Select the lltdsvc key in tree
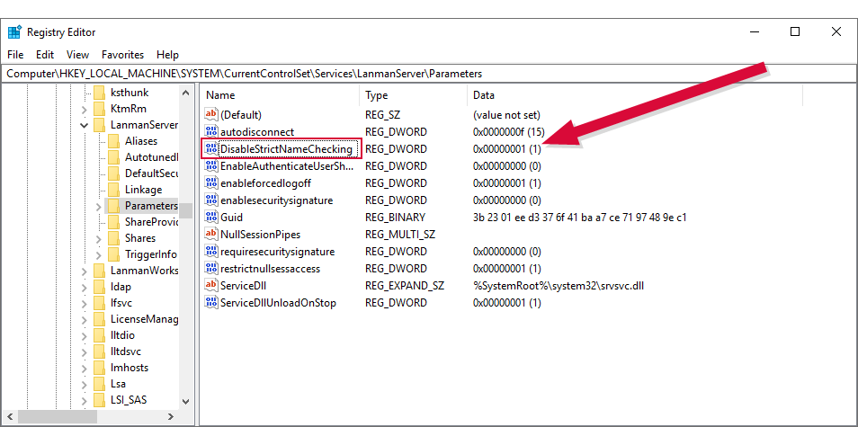This screenshot has width=858, height=427. click(126, 351)
